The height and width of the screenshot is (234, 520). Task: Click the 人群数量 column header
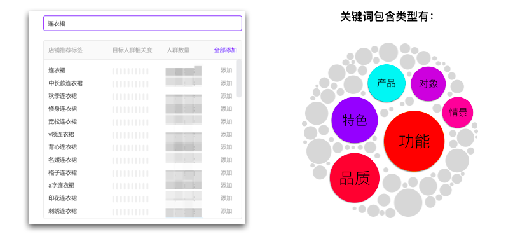click(x=178, y=50)
